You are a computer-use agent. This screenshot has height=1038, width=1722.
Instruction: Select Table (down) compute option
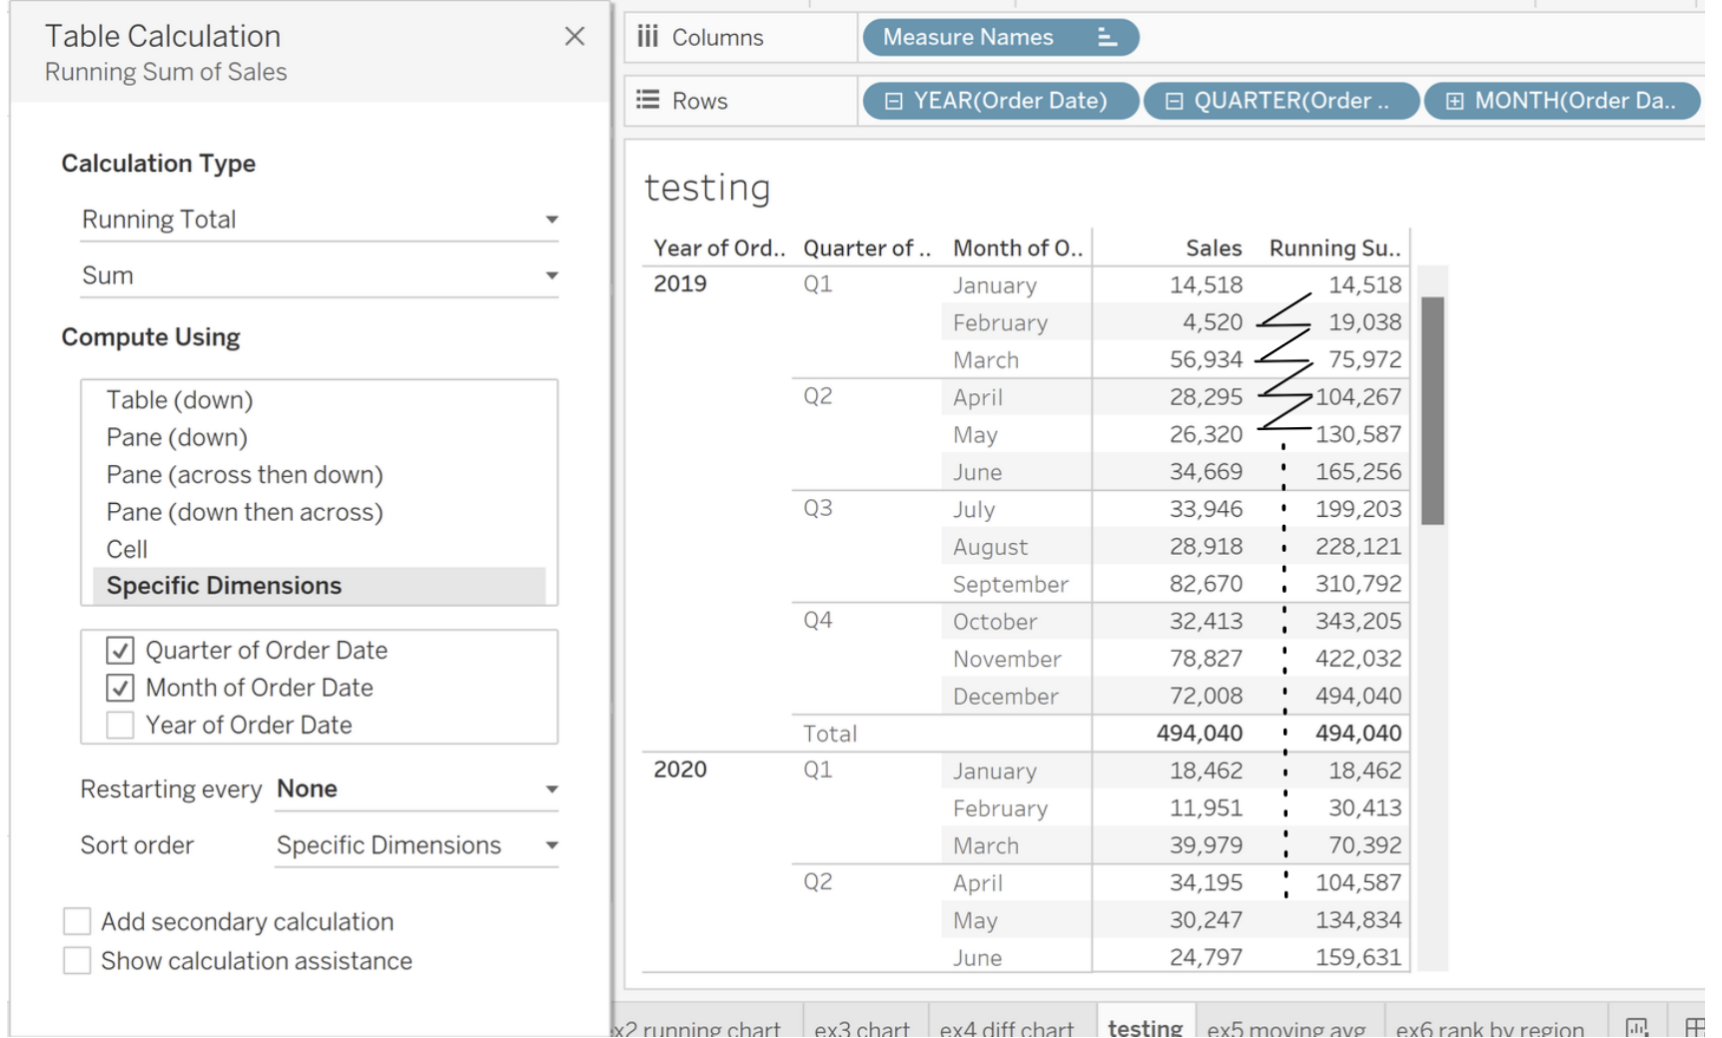(x=180, y=400)
